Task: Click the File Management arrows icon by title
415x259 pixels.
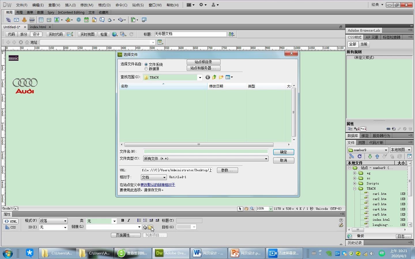Action: [231, 34]
